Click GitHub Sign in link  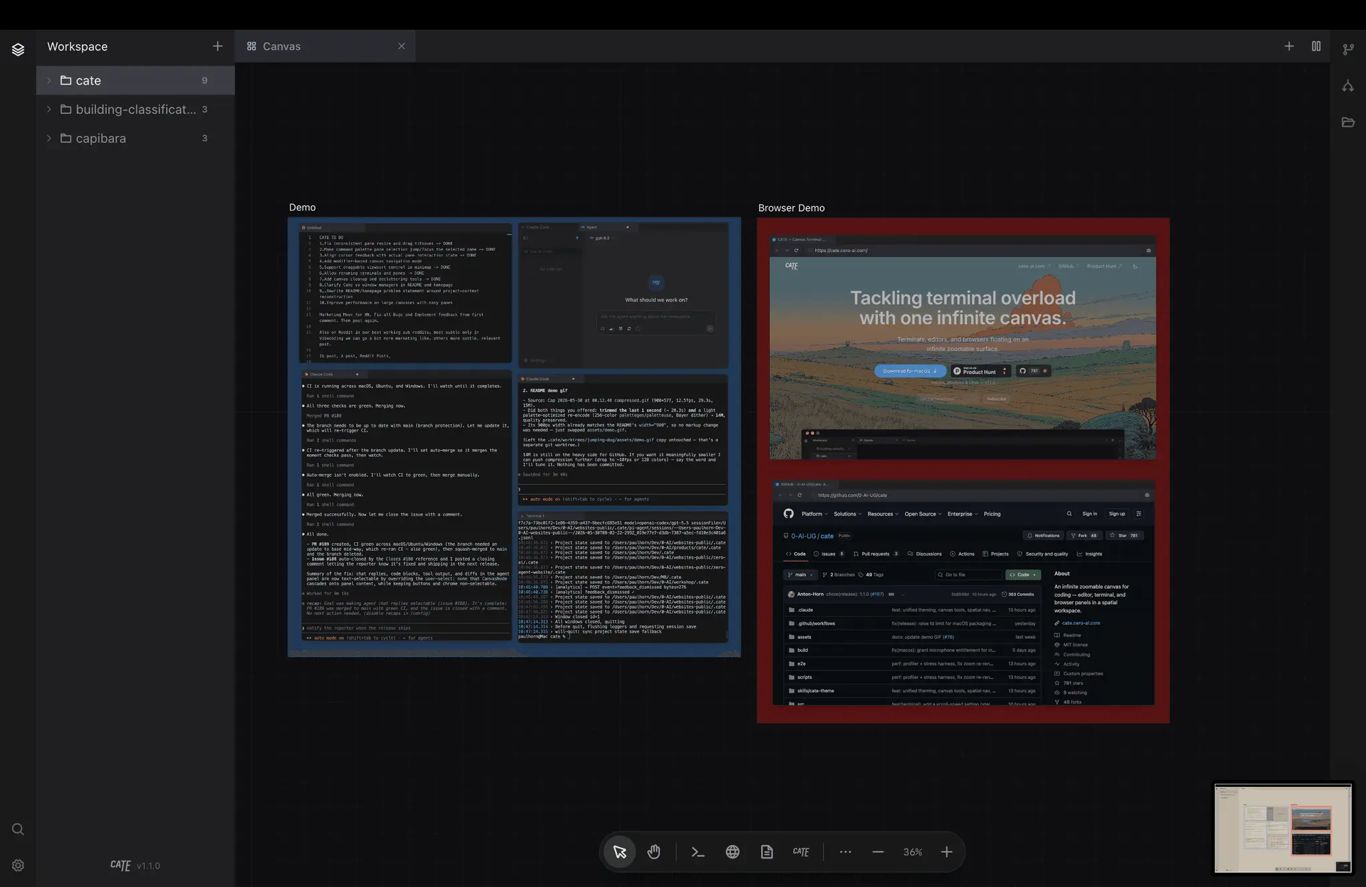tap(1089, 514)
